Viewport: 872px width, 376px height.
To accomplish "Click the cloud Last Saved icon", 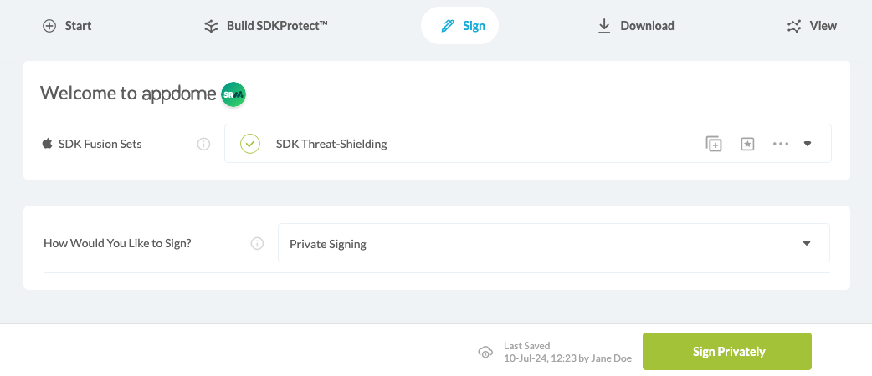I will (485, 352).
